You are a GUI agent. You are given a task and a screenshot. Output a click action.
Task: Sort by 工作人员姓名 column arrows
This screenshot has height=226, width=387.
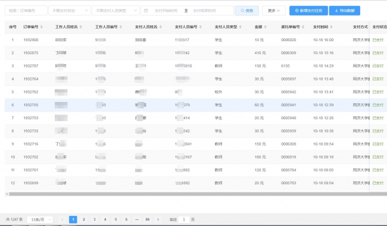(81, 27)
